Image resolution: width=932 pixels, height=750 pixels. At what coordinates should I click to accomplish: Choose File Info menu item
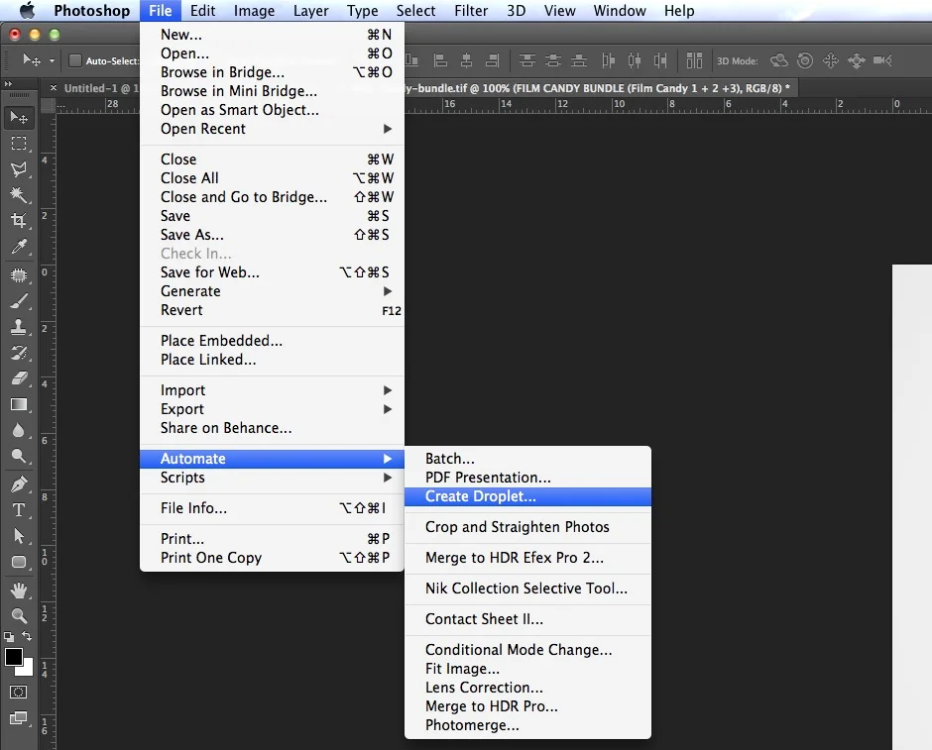pos(272,508)
